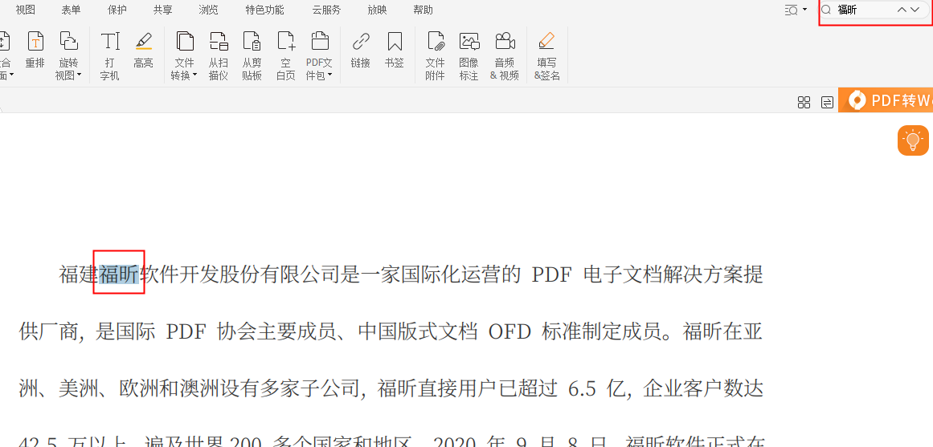Open the 云服务 tab
933x447 pixels.
point(326,10)
